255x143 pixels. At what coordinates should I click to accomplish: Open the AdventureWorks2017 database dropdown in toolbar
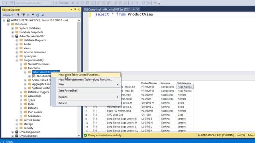(34, 3)
